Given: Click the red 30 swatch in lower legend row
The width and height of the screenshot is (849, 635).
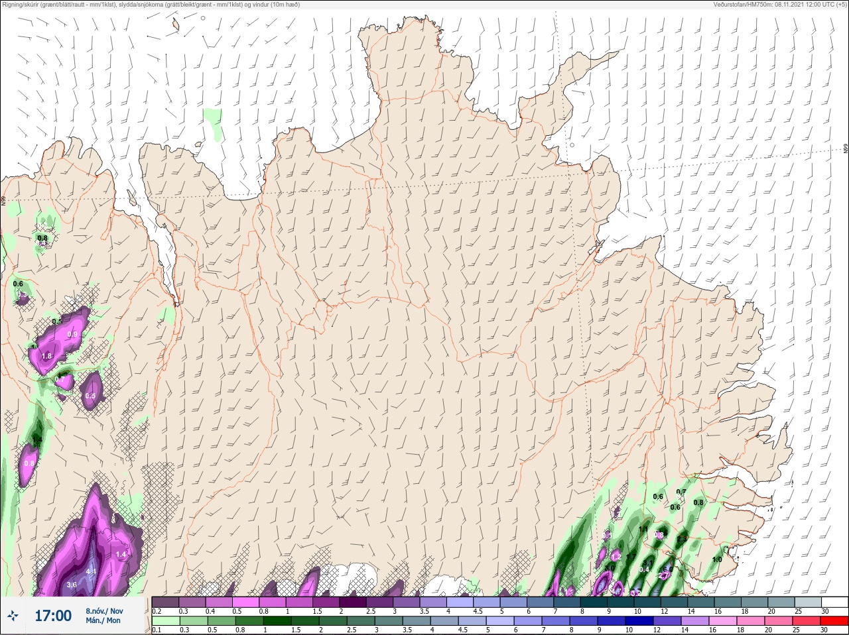Looking at the screenshot, I should 834,620.
